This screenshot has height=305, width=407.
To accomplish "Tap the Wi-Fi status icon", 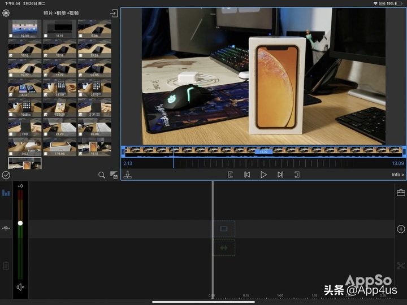I will click(x=375, y=3).
